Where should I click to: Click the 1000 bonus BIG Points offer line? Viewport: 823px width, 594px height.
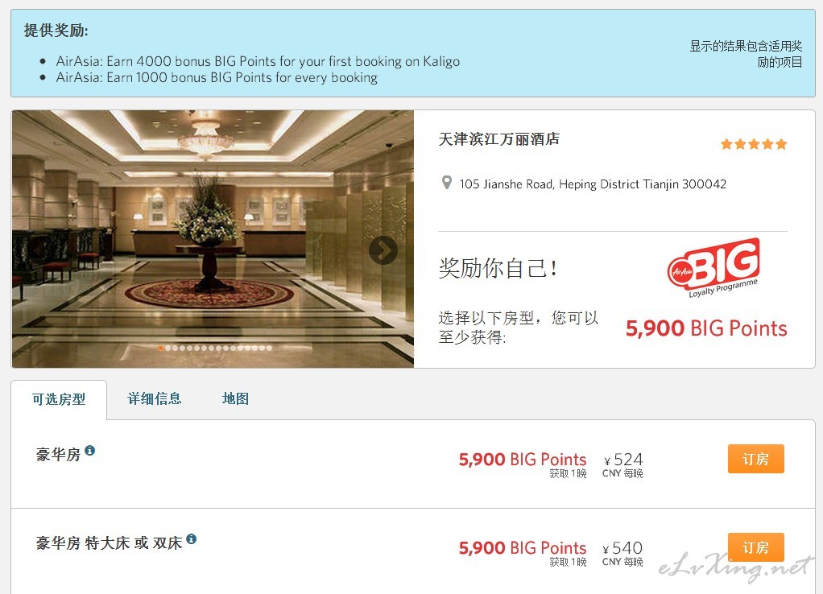pos(217,77)
